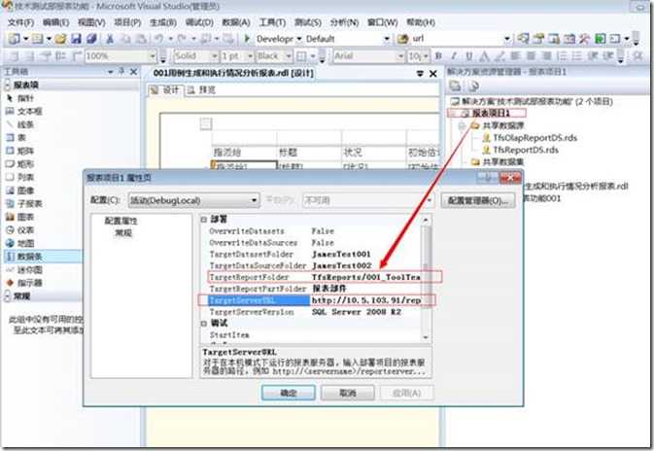Select the 共享数据集 folder node

pos(498,162)
